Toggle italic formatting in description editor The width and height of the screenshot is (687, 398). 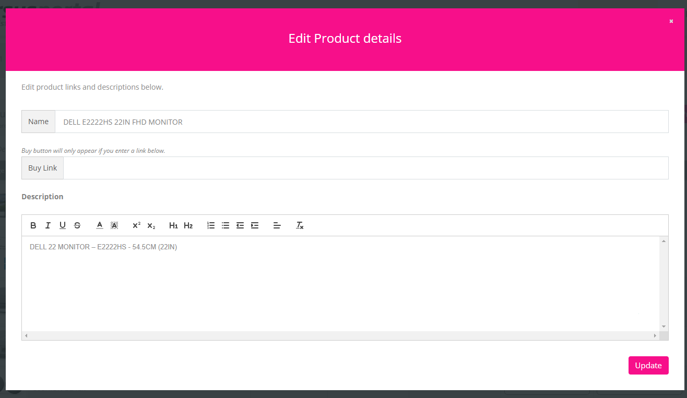pyautogui.click(x=48, y=225)
